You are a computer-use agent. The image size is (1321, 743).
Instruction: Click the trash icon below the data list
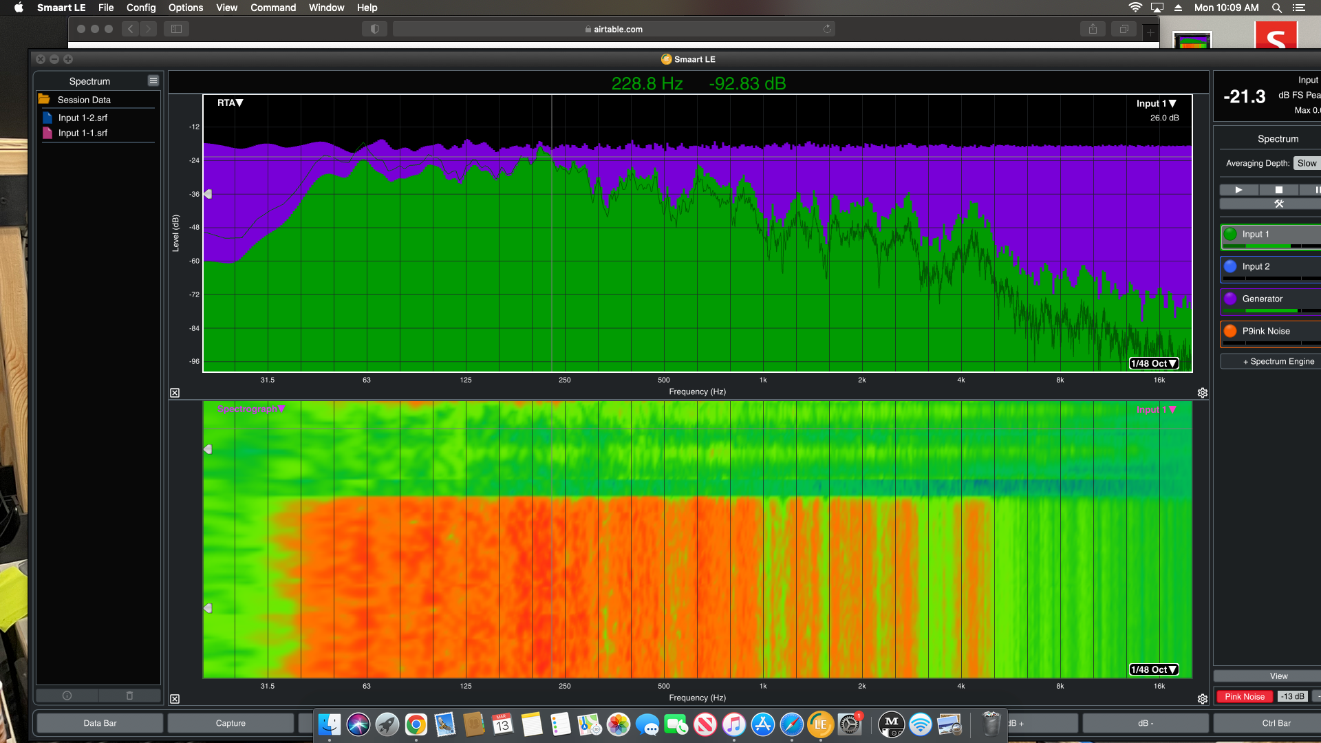point(129,696)
